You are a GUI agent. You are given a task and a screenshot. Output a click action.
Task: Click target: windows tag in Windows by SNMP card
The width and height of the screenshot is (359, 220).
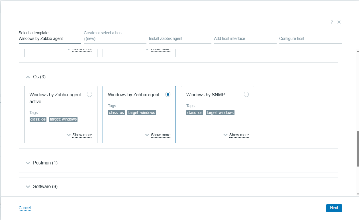point(220,113)
